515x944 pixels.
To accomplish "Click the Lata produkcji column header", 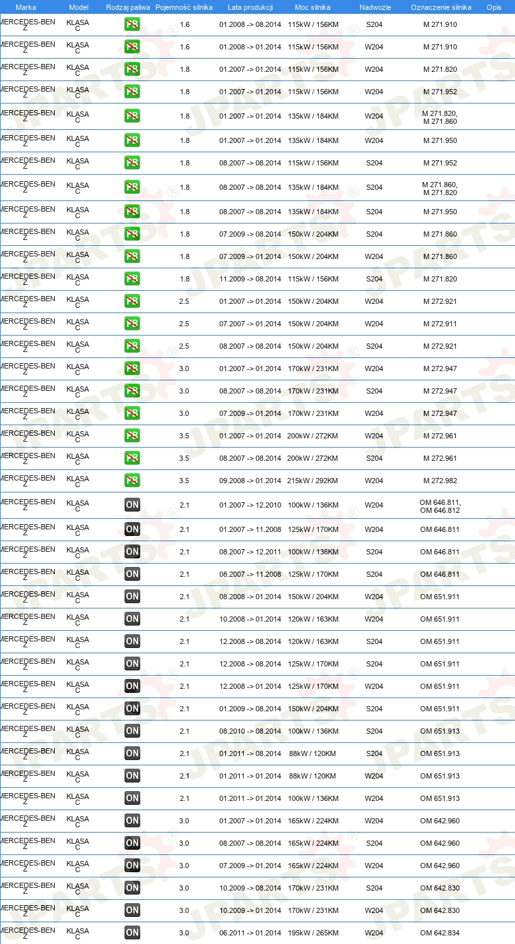I will [x=250, y=7].
